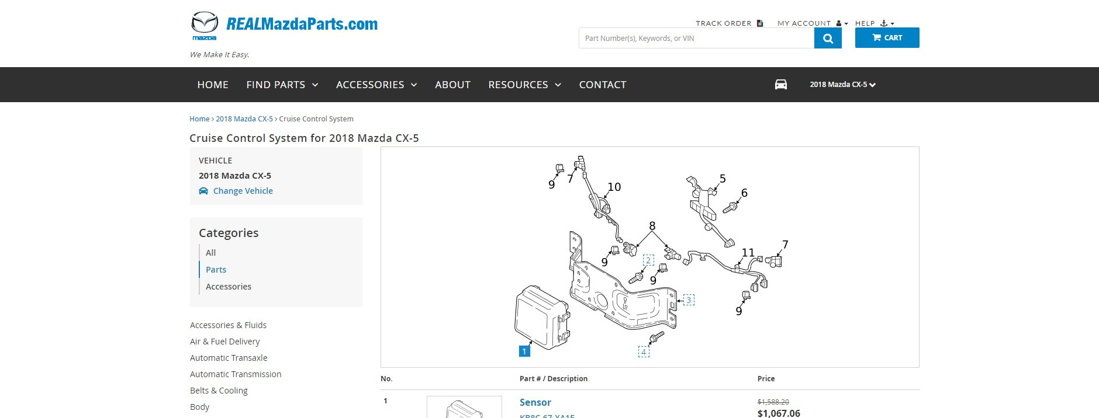Image resolution: width=1099 pixels, height=418 pixels.
Task: Expand the Resources menu
Action: coord(524,85)
